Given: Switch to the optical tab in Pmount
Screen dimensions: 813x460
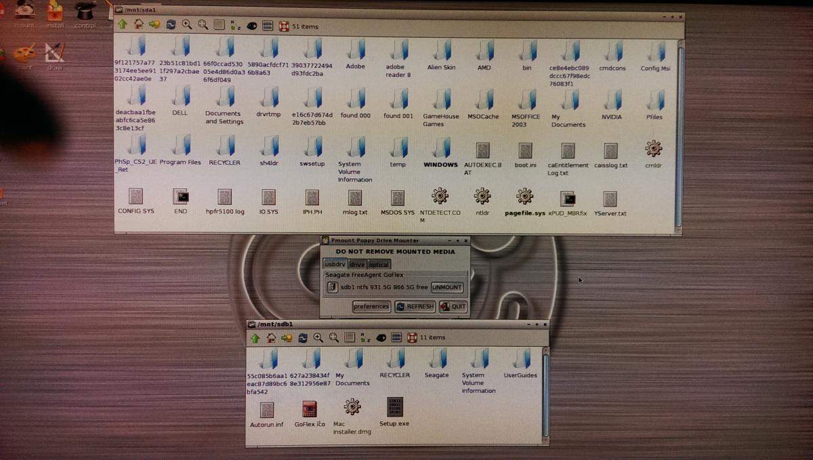Looking at the screenshot, I should [379, 264].
